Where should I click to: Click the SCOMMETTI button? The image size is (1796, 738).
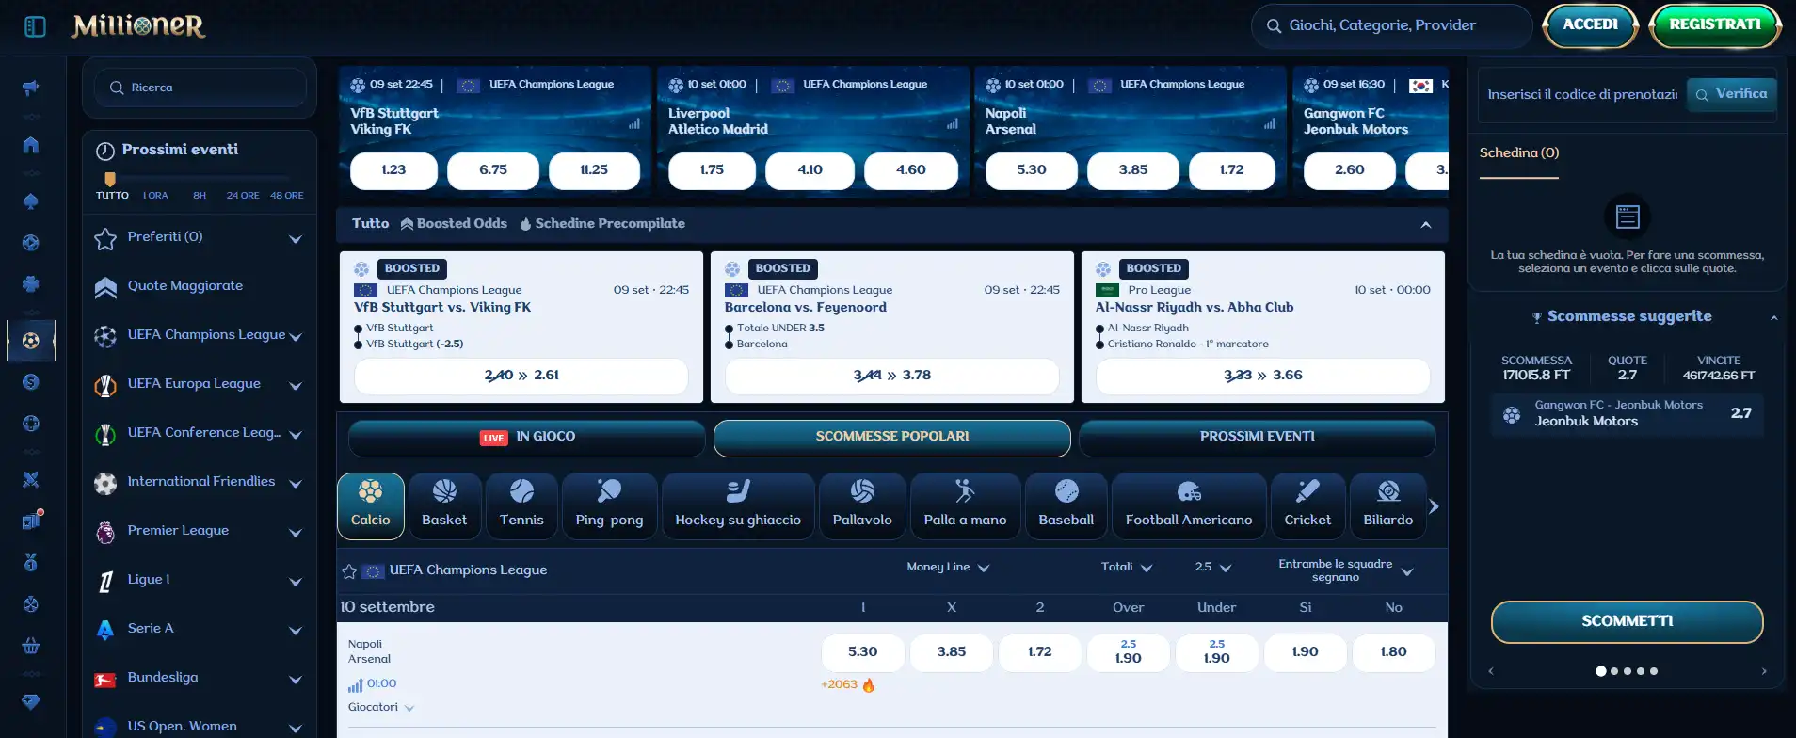(1627, 622)
